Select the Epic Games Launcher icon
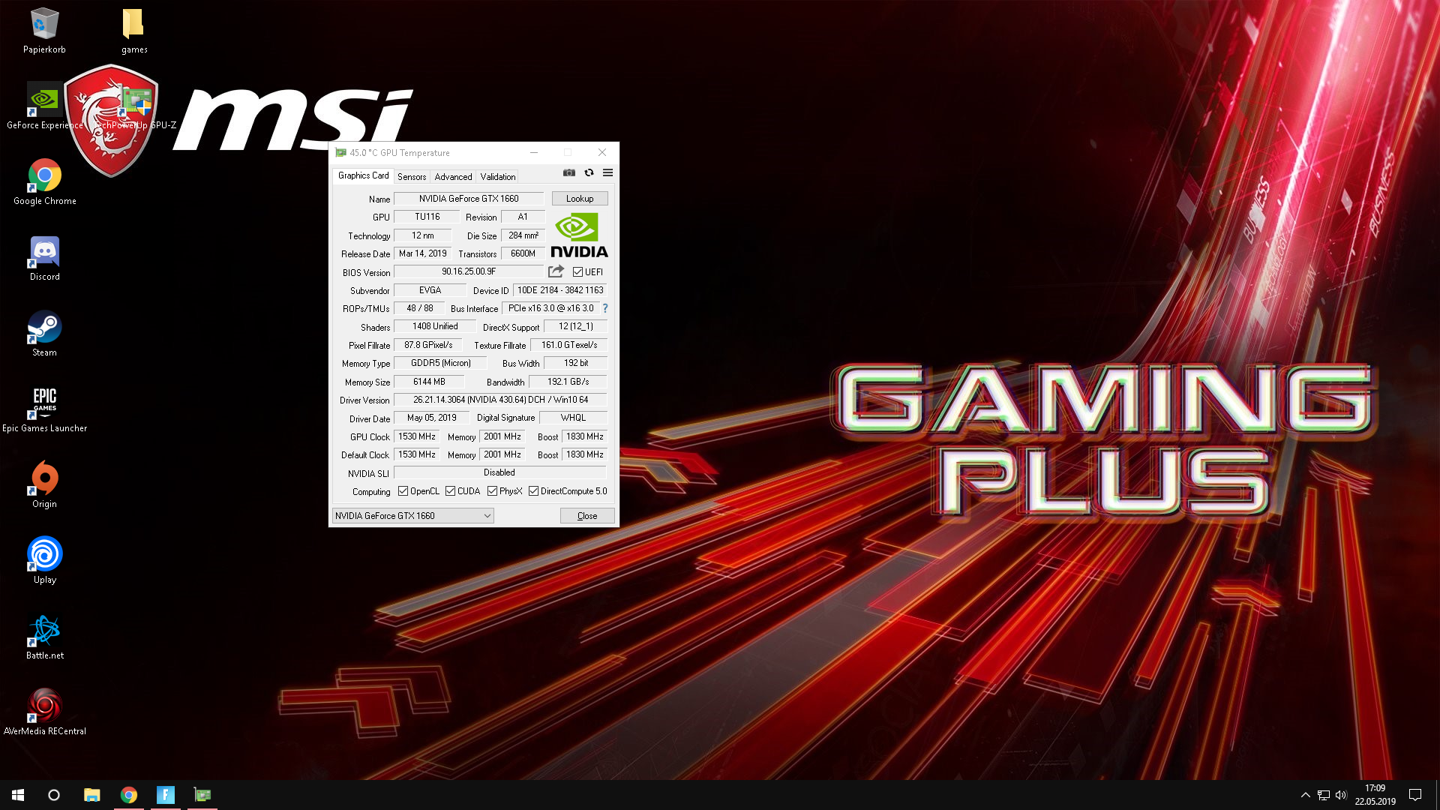This screenshot has width=1440, height=810. (x=44, y=403)
